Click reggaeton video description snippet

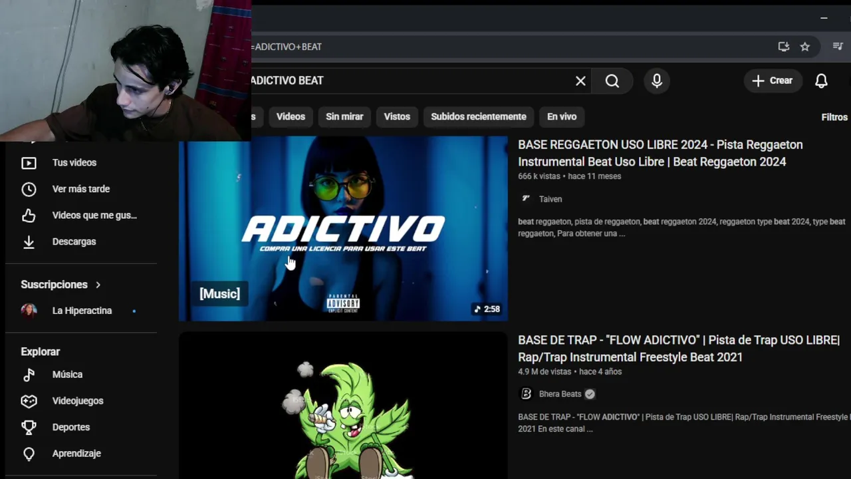click(x=681, y=228)
